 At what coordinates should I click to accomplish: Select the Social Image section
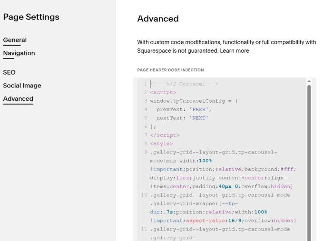pyautogui.click(x=22, y=86)
